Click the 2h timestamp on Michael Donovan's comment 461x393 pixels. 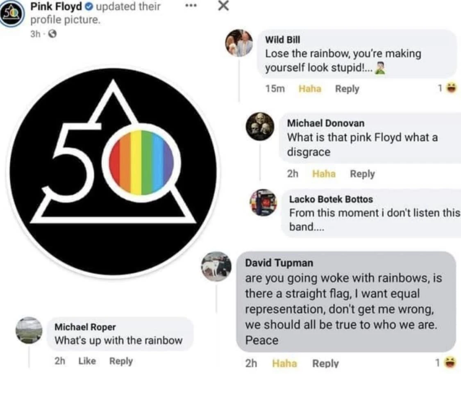(x=293, y=174)
